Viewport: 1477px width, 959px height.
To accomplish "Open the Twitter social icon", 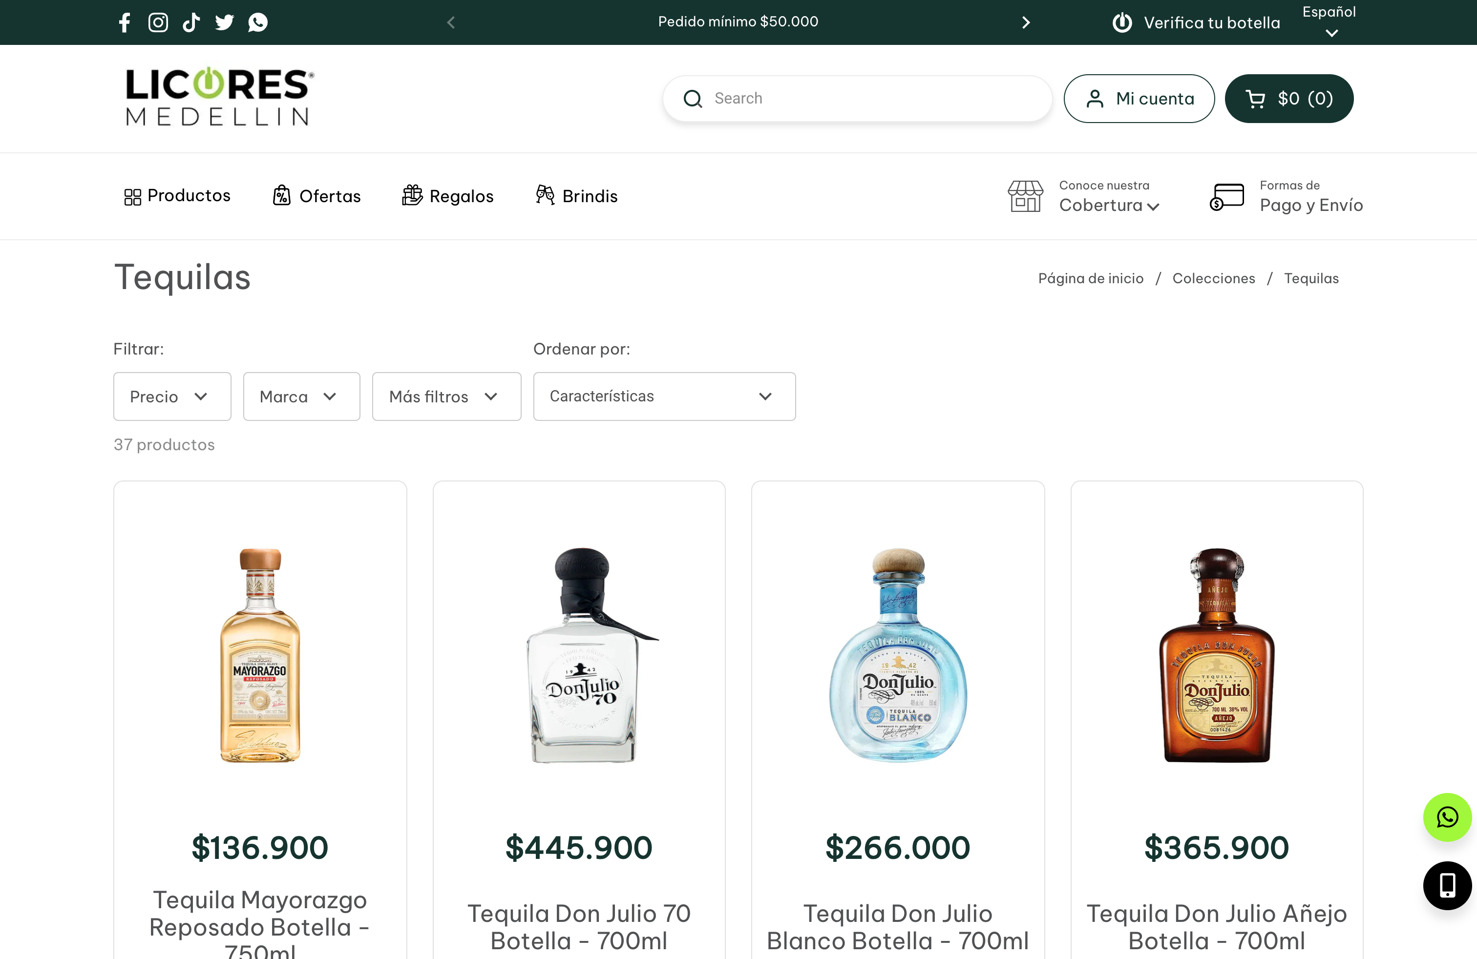I will 224,22.
